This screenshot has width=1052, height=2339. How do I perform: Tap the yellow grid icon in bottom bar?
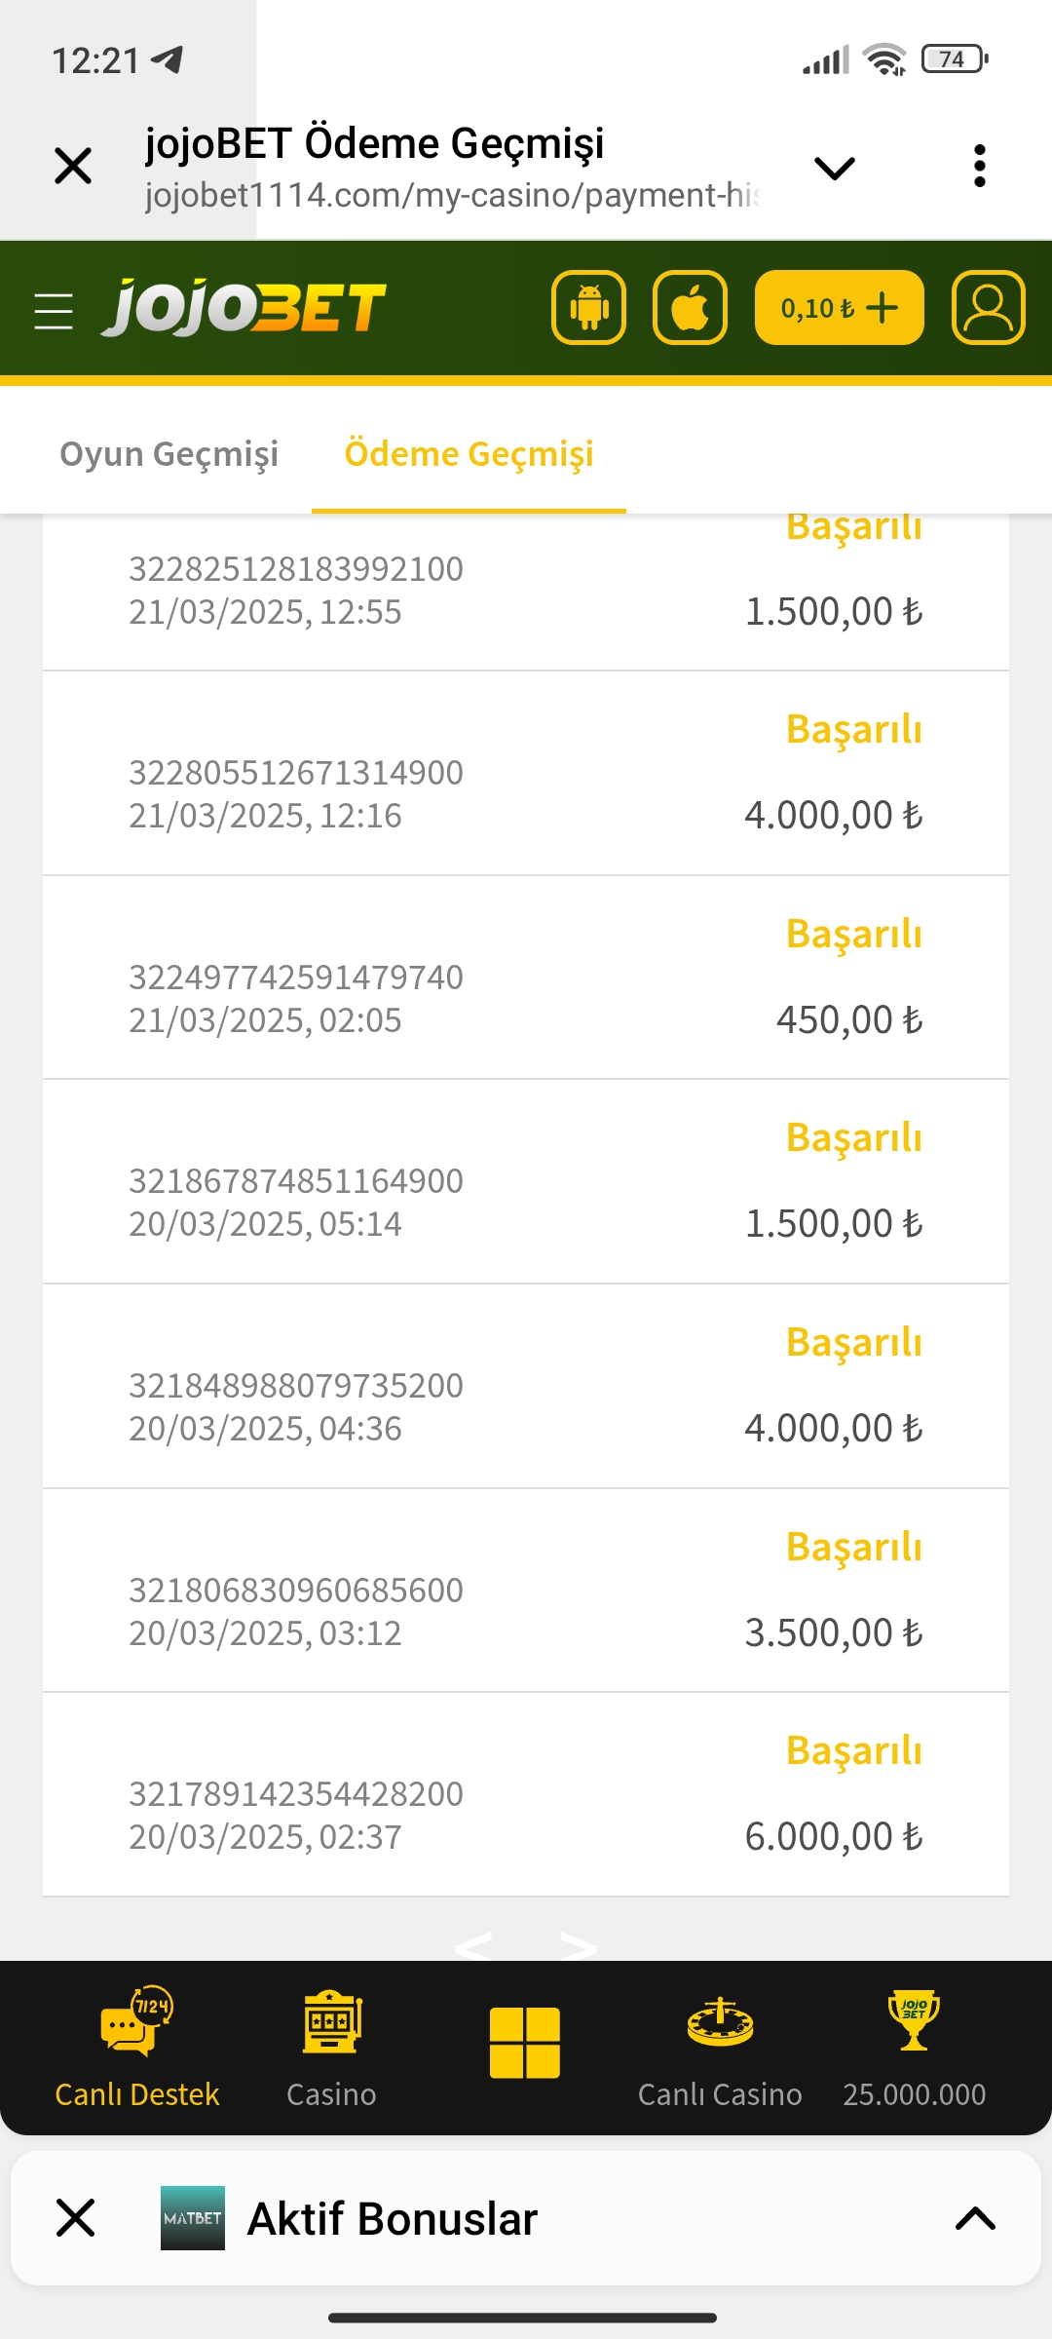(x=525, y=2043)
